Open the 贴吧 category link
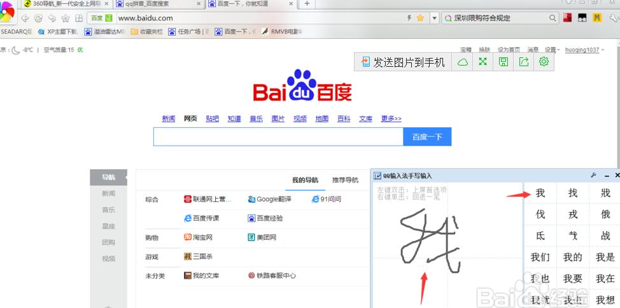The height and width of the screenshot is (308, 620). [x=213, y=118]
